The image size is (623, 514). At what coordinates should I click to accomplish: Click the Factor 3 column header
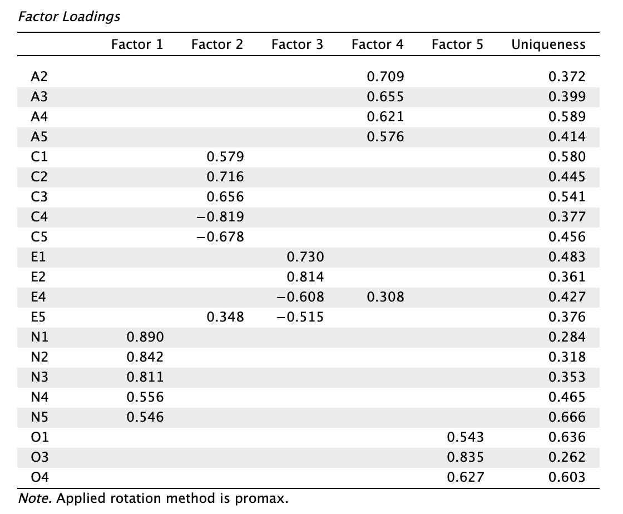click(x=297, y=44)
